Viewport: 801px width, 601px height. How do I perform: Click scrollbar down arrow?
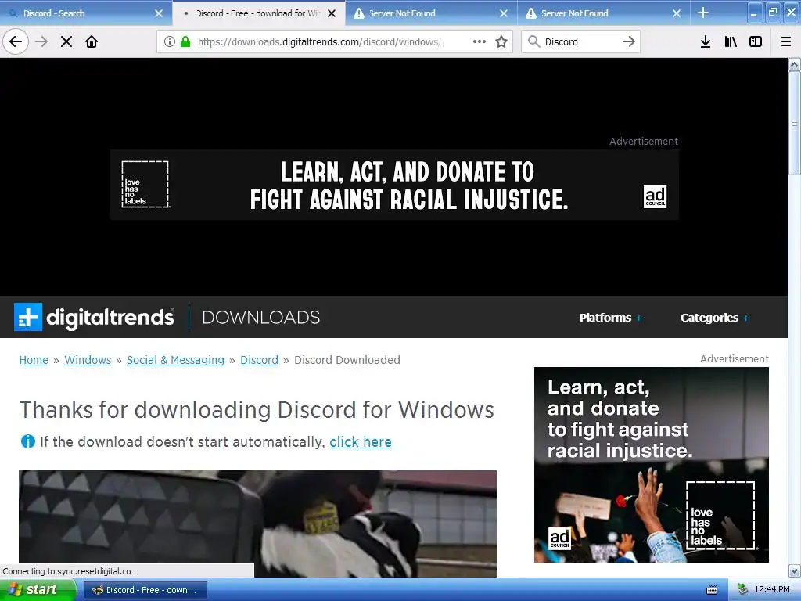click(795, 570)
